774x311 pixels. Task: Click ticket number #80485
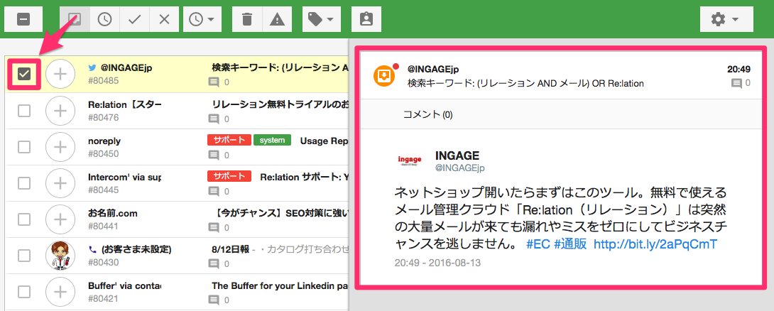click(104, 81)
